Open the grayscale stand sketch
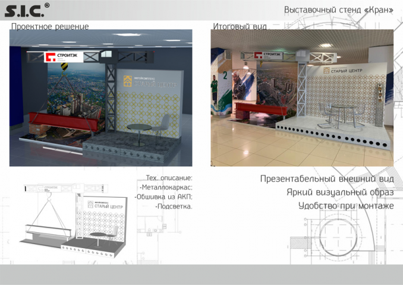 click(74, 220)
